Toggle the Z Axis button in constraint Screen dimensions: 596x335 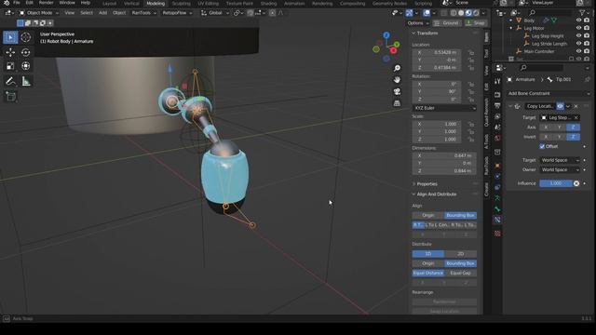coord(573,127)
